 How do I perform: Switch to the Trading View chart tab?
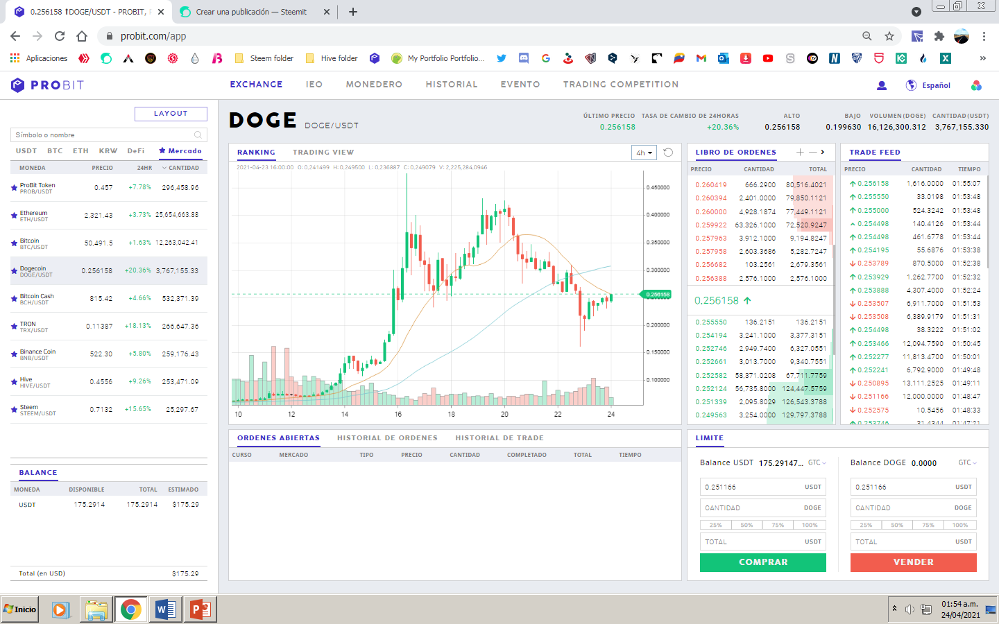click(x=323, y=153)
